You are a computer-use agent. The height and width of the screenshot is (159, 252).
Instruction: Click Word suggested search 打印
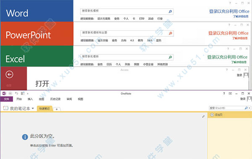coord(142,18)
